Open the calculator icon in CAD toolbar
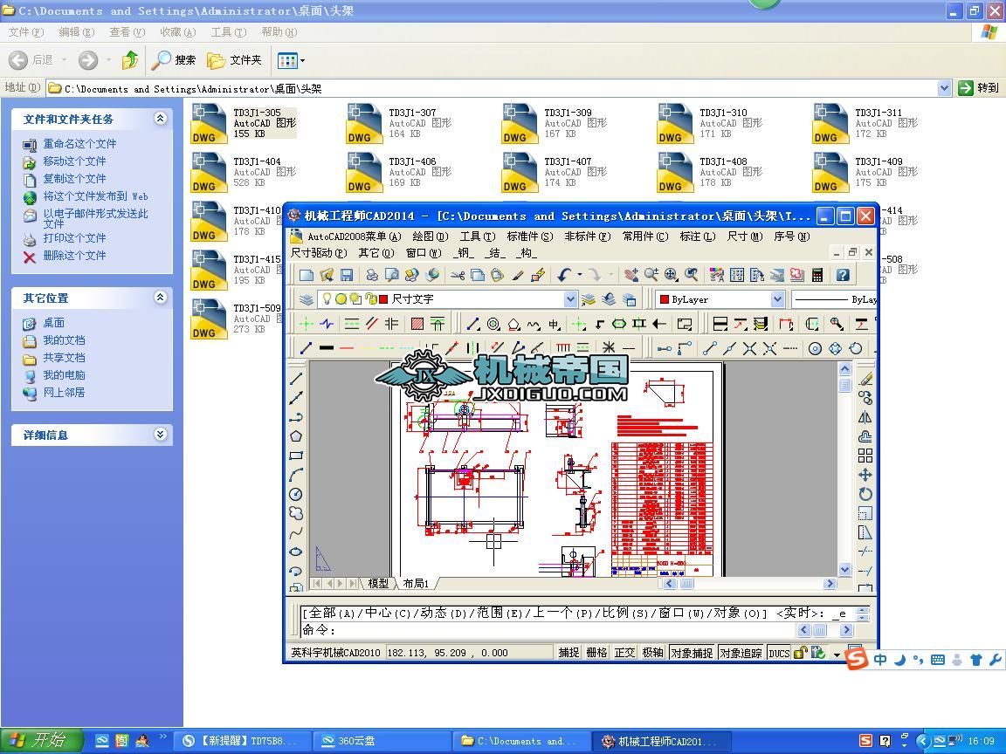Viewport: 1006px width, 754px height. pyautogui.click(x=817, y=275)
